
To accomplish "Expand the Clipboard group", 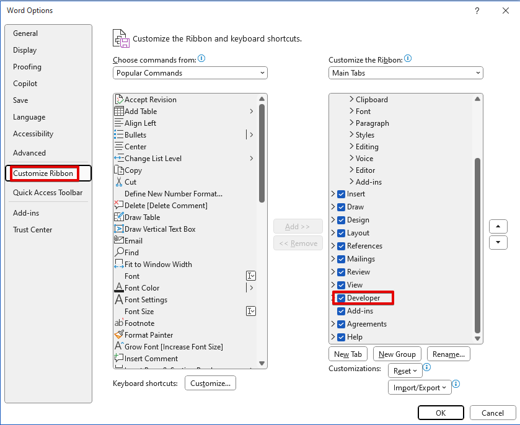I will click(351, 100).
